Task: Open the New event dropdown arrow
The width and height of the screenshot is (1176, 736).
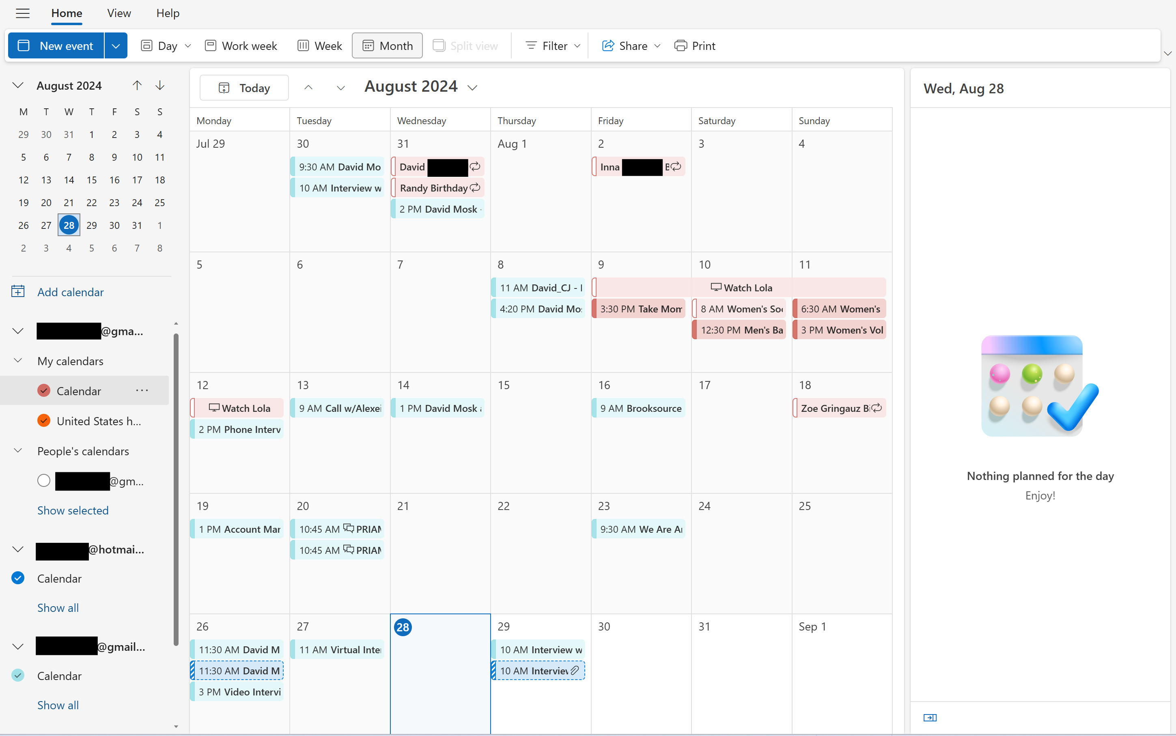Action: pyautogui.click(x=116, y=46)
